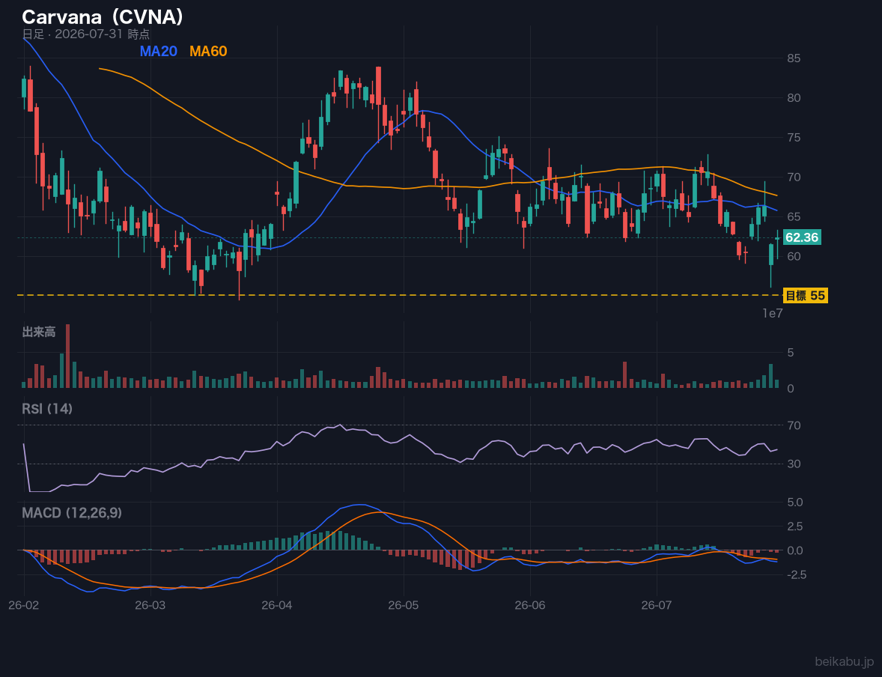Click the 26-07 date axis label
The image size is (882, 677).
pos(657,606)
